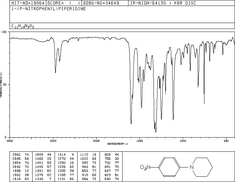Click the 0 transmittance axis label

(x=6, y=137)
